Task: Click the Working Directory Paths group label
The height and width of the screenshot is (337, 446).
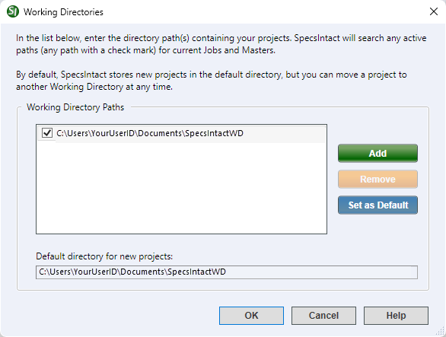Action: [75, 107]
